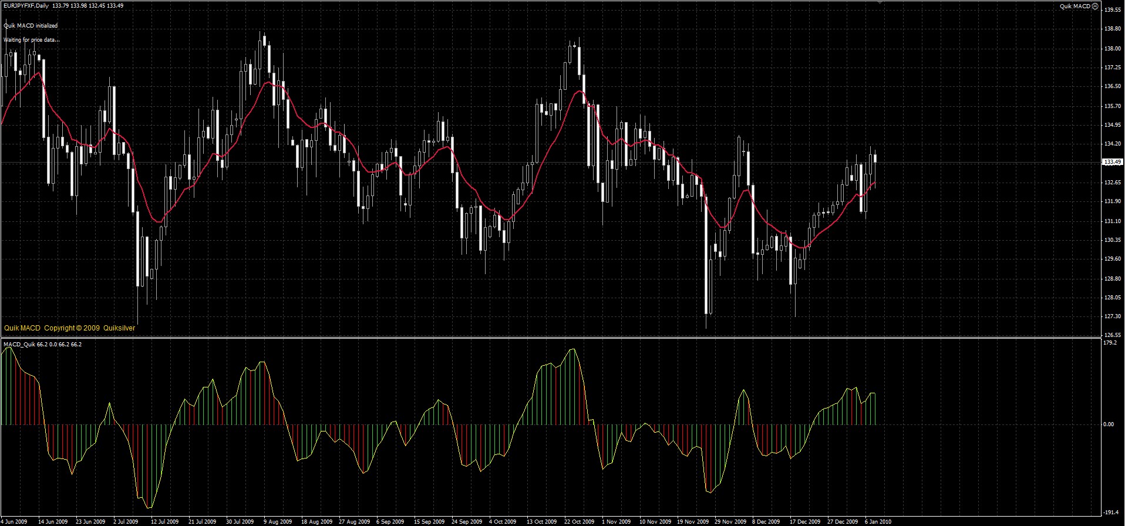Image resolution: width=1125 pixels, height=526 pixels.
Task: Click the 10 Nov 2009 date label
Action: (x=655, y=521)
